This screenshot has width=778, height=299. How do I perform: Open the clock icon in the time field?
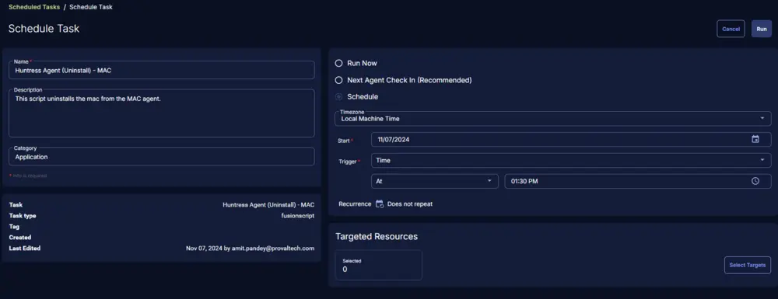[755, 181]
